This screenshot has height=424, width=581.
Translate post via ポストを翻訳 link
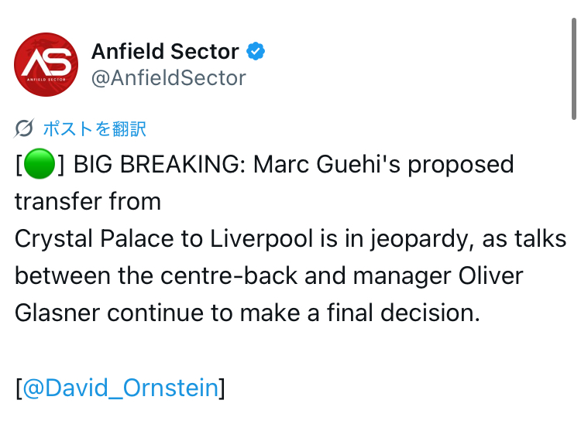(95, 128)
